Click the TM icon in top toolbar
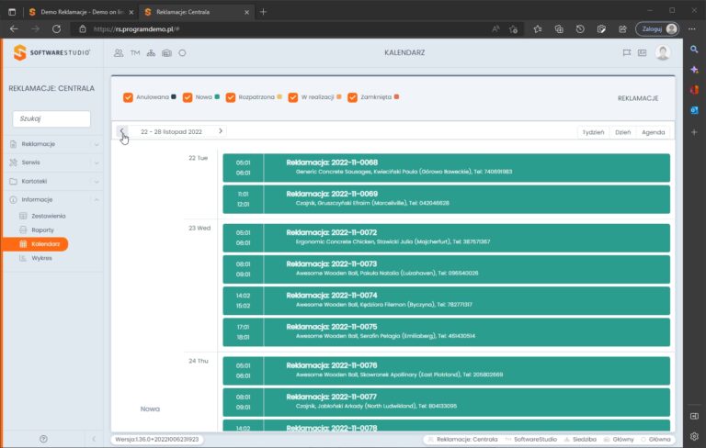 (x=135, y=53)
